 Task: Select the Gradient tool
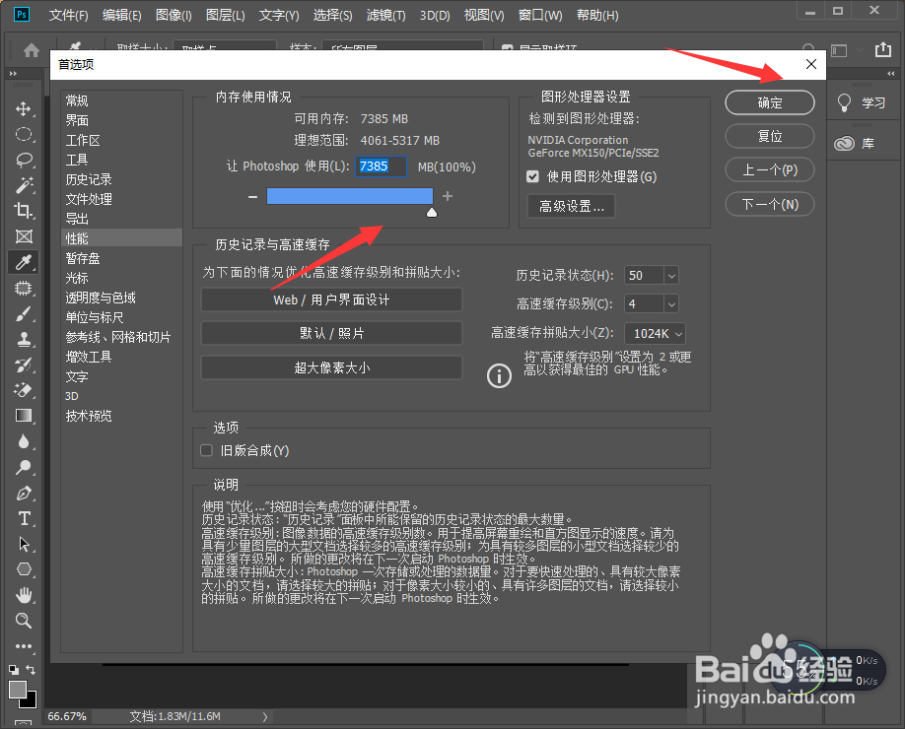tap(23, 416)
